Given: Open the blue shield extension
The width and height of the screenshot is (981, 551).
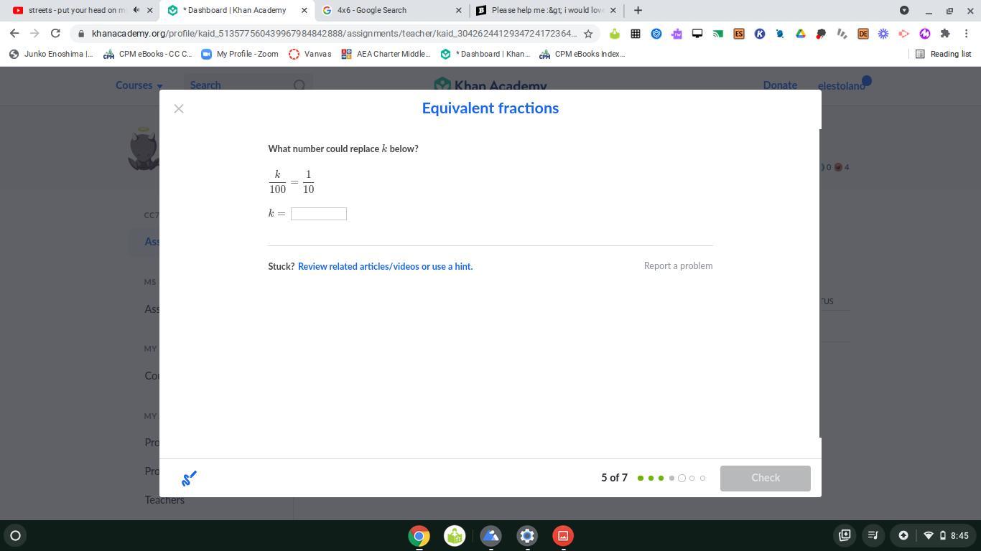Looking at the screenshot, I should pos(656,34).
